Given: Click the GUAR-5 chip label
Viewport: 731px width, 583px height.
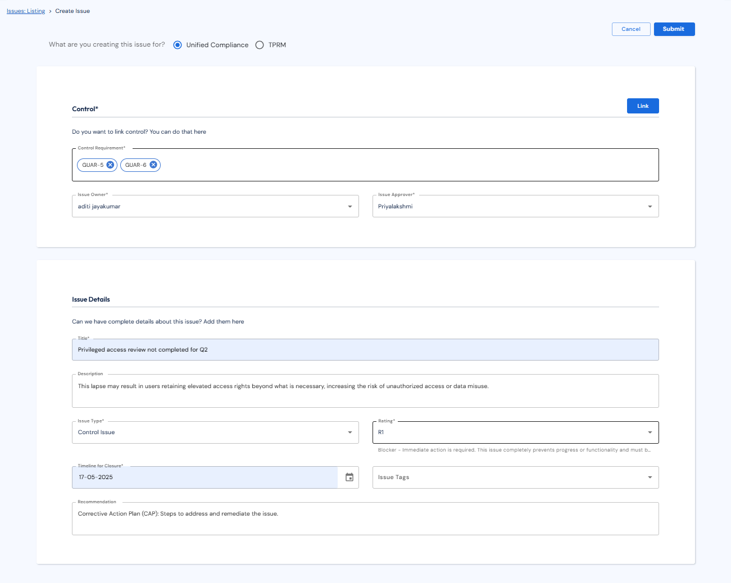Looking at the screenshot, I should (93, 165).
